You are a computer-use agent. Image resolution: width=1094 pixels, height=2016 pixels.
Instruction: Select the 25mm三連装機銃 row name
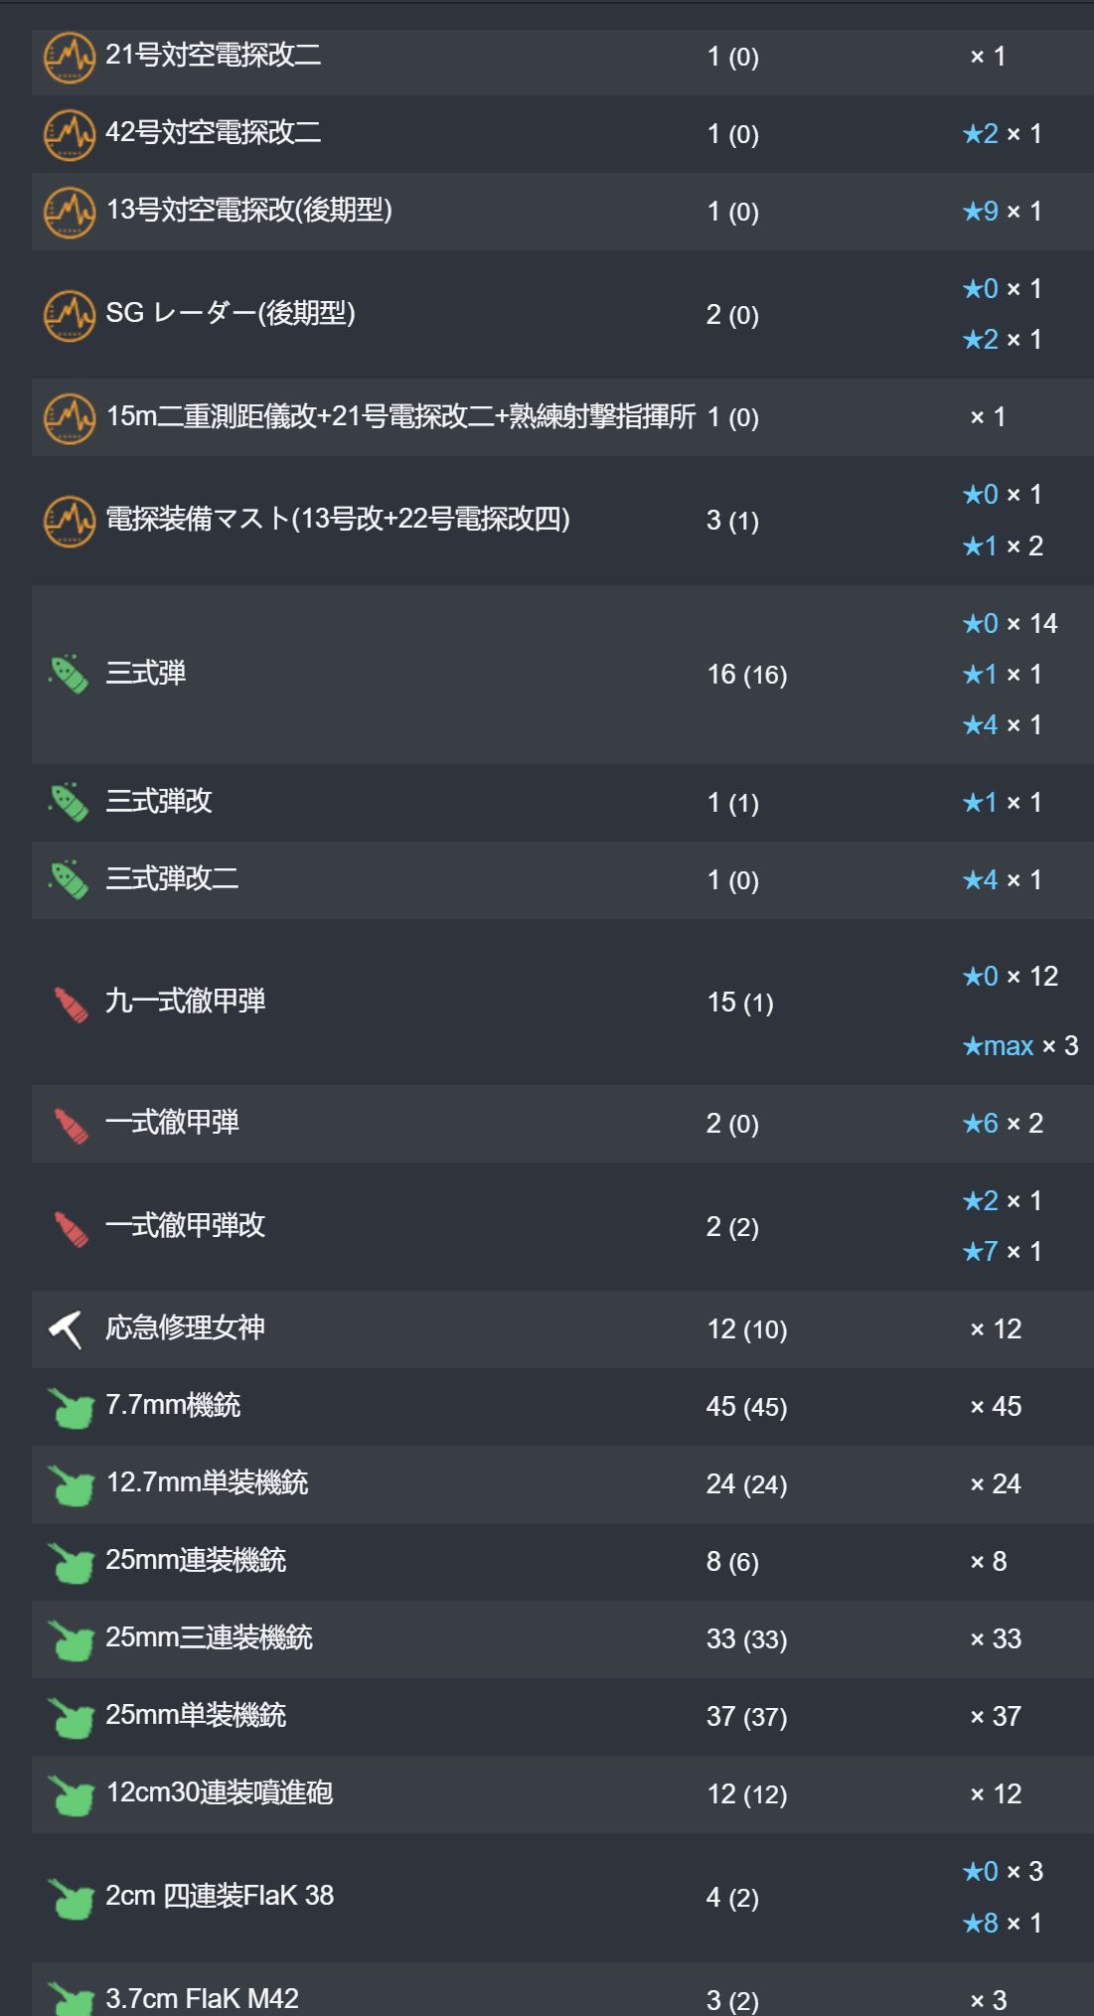(x=209, y=1637)
